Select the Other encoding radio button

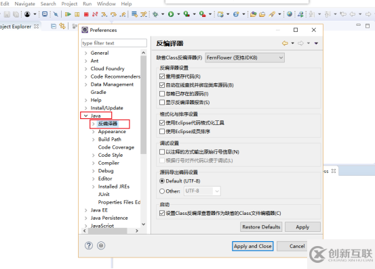pyautogui.click(x=162, y=191)
